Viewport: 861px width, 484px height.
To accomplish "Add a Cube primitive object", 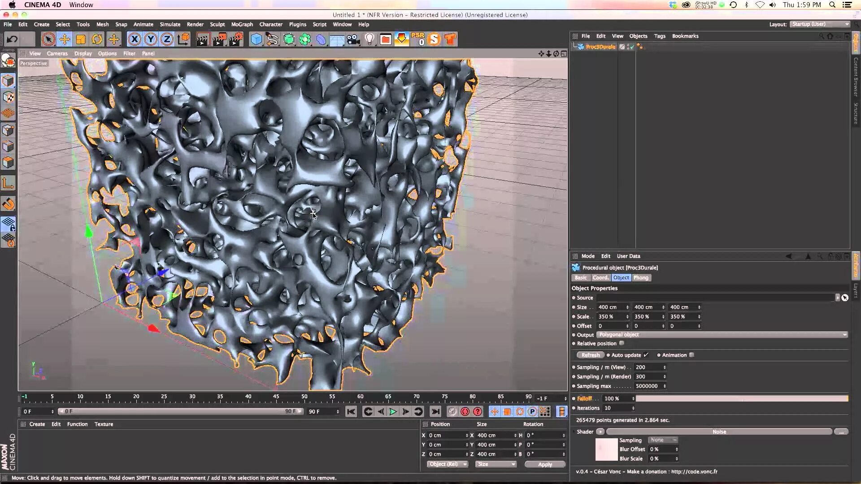I will click(x=256, y=39).
